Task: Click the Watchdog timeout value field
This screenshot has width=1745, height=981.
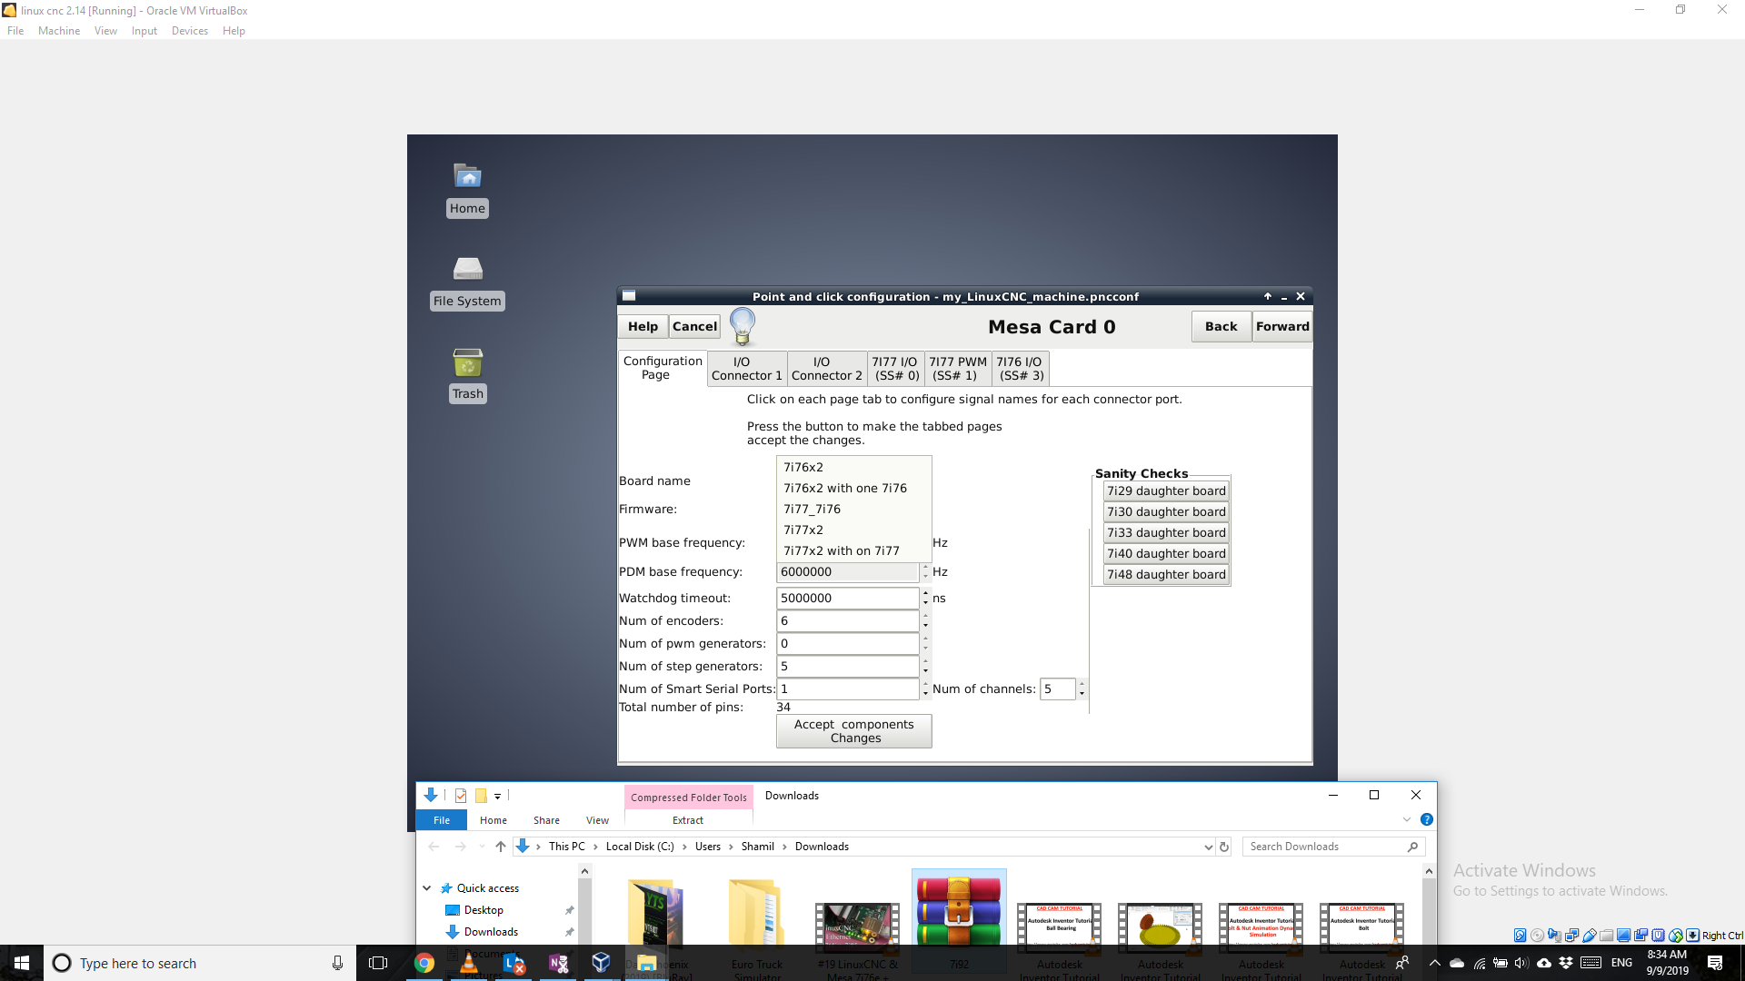Action: click(x=847, y=598)
